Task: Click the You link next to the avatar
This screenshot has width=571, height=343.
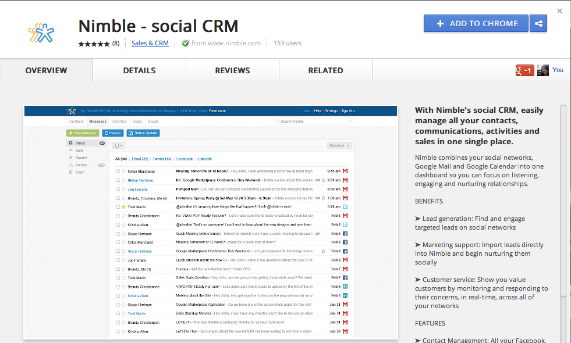Action: (x=558, y=70)
